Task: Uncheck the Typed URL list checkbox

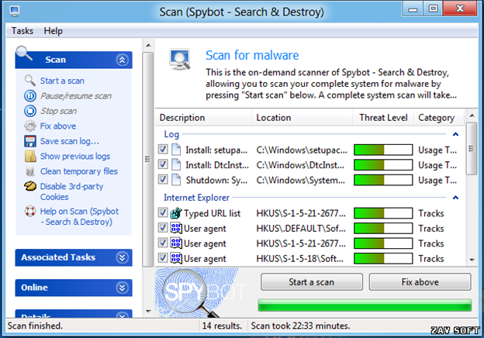Action: pyautogui.click(x=163, y=213)
